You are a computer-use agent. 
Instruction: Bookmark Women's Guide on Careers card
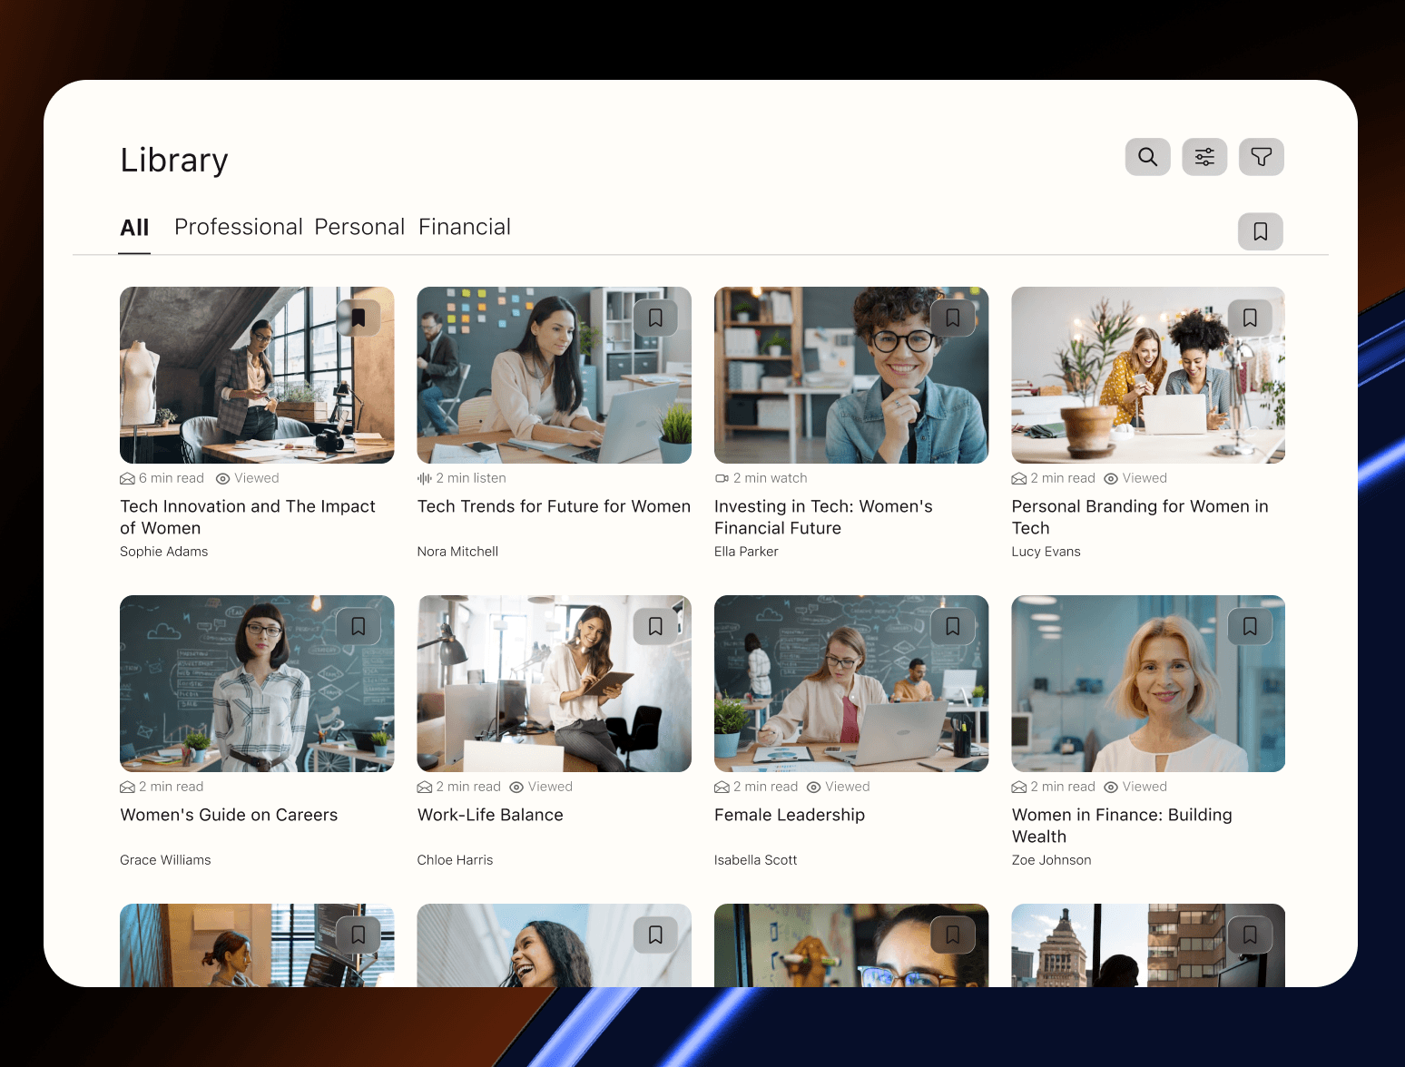[x=359, y=626]
